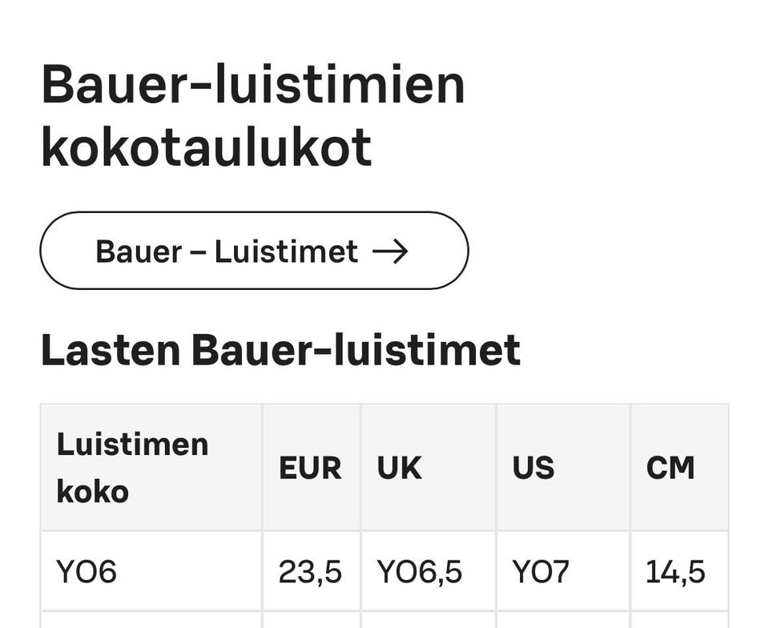Image resolution: width=769 pixels, height=628 pixels.
Task: Click the Luistimen koko column header
Action: 151,467
